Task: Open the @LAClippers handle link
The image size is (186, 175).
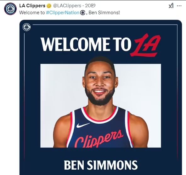Action: pyautogui.click(x=67, y=6)
